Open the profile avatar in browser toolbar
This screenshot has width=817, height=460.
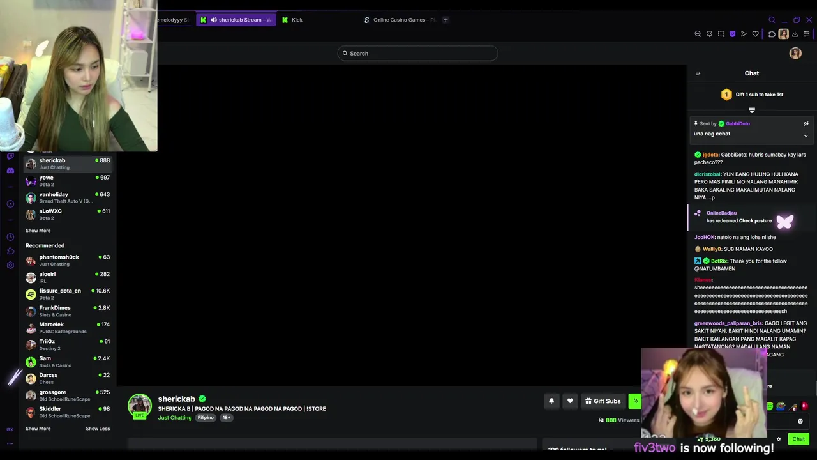coord(783,34)
